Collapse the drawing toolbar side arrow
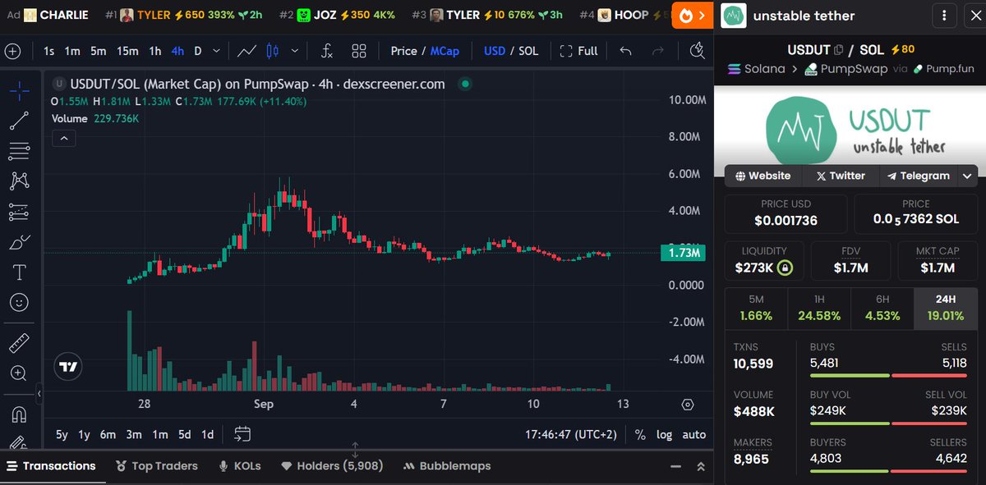Image resolution: width=986 pixels, height=485 pixels. point(39,393)
